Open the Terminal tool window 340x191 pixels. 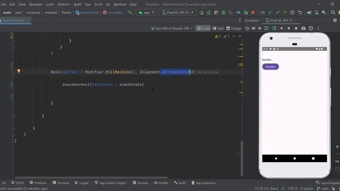(61, 183)
